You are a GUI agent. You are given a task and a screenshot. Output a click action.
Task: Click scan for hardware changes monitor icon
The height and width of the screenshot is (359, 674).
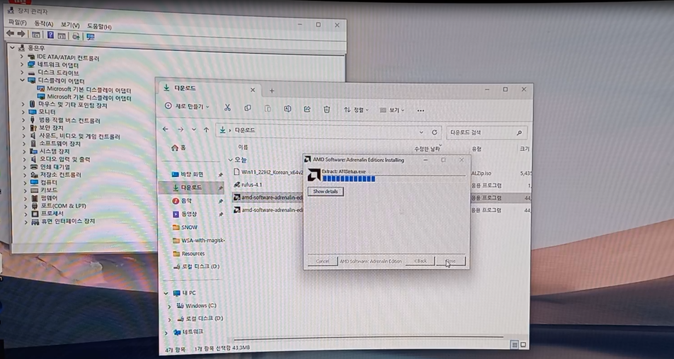(91, 37)
